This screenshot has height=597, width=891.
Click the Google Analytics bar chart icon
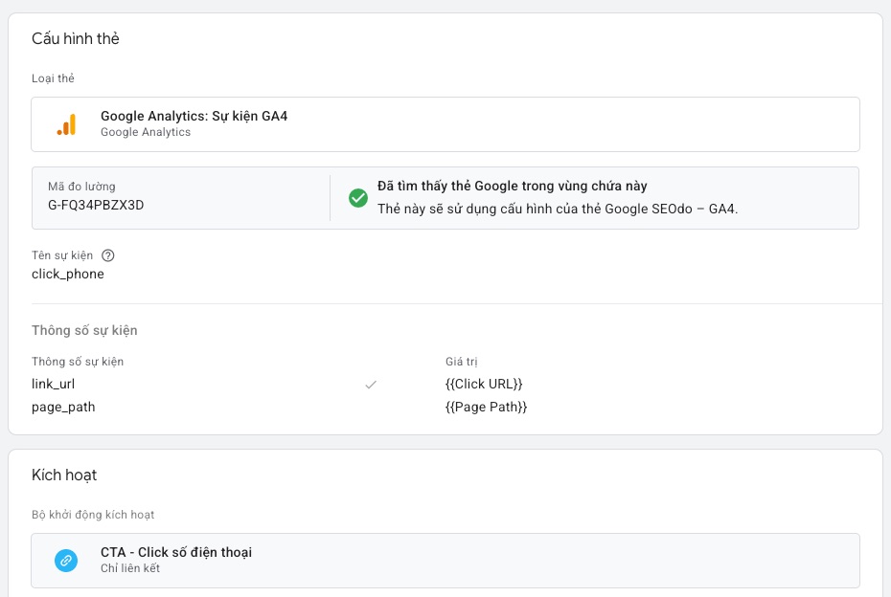66,124
